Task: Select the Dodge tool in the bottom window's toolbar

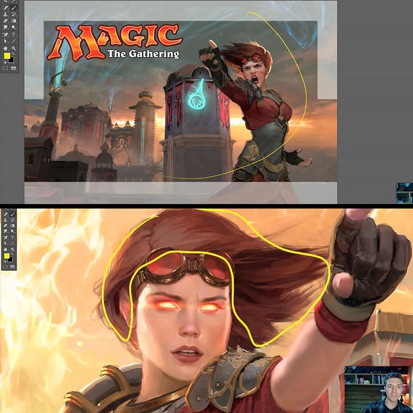Action: pyautogui.click(x=12, y=231)
